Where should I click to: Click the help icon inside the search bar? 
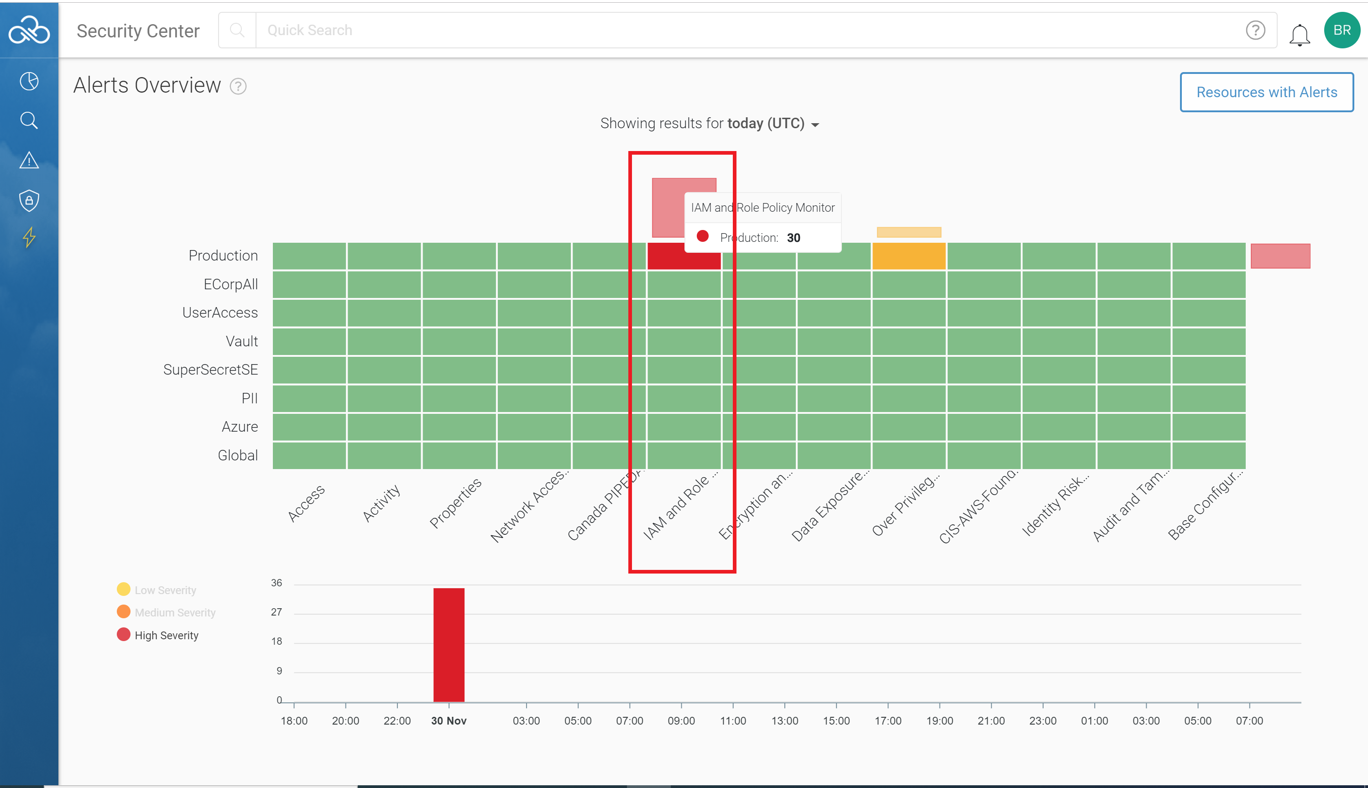point(1255,30)
